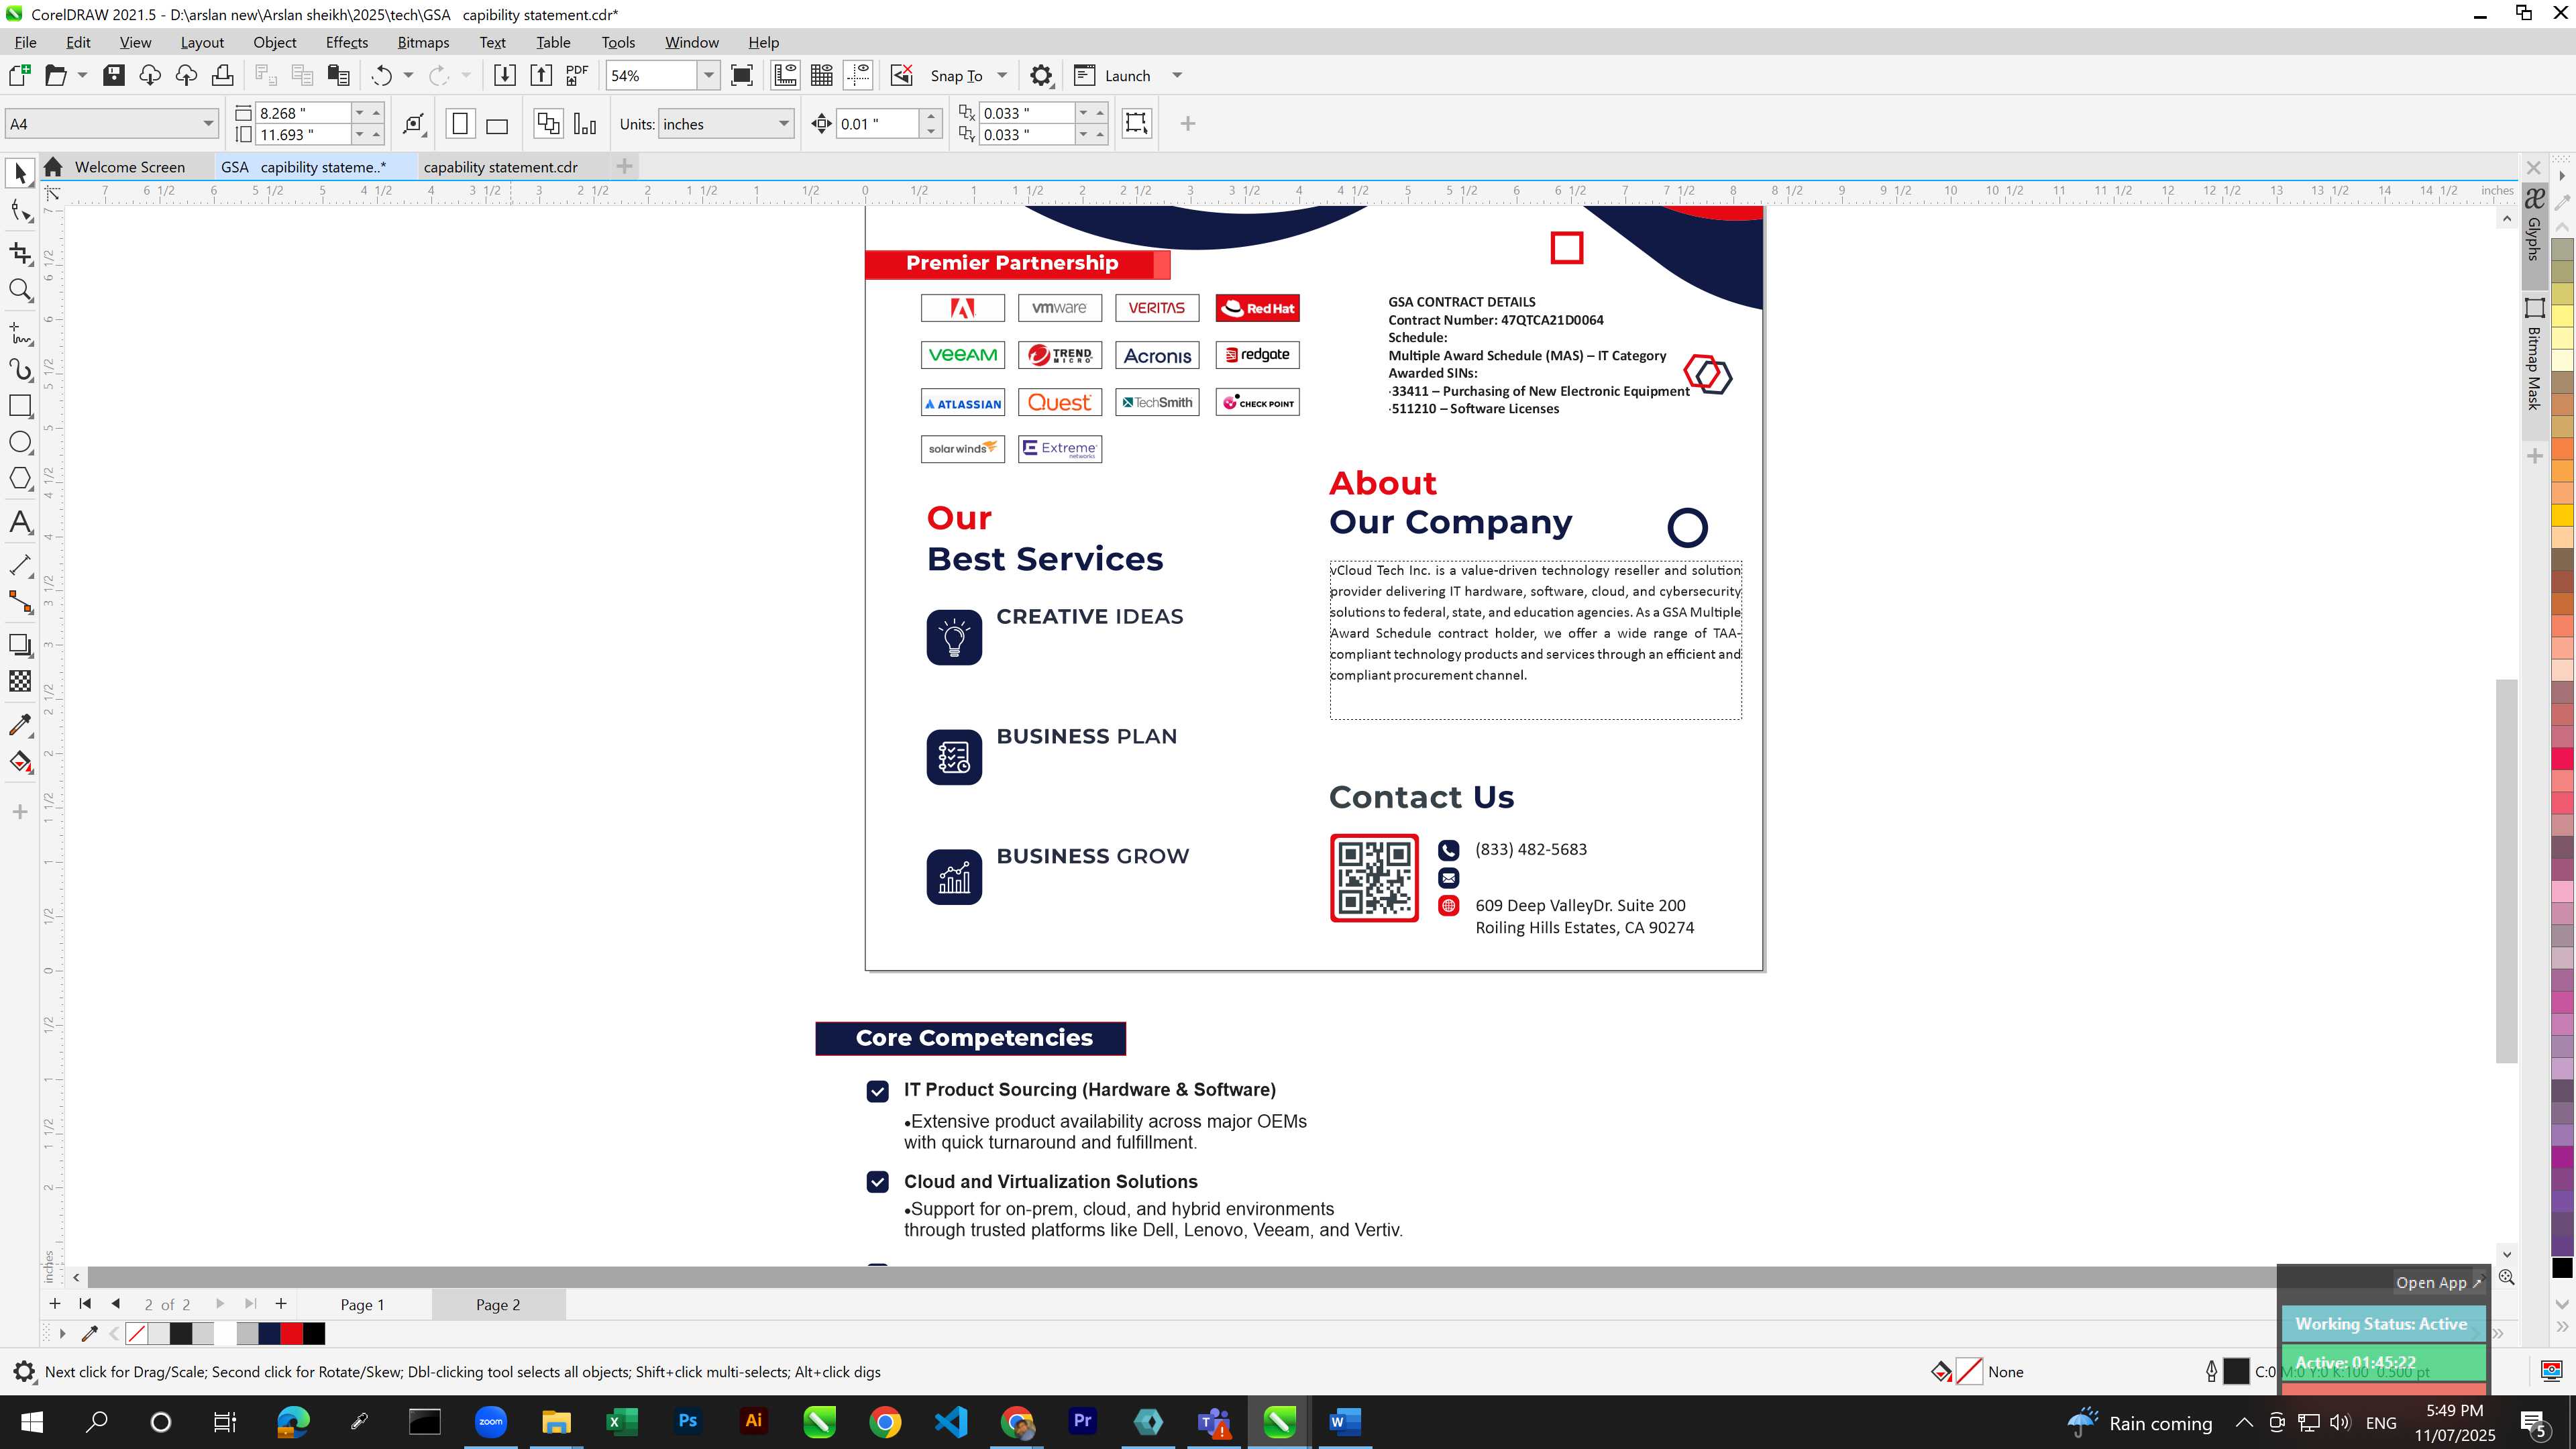This screenshot has height=1449, width=2576.
Task: Select the Parallel Dimension tool
Action: click(20, 565)
